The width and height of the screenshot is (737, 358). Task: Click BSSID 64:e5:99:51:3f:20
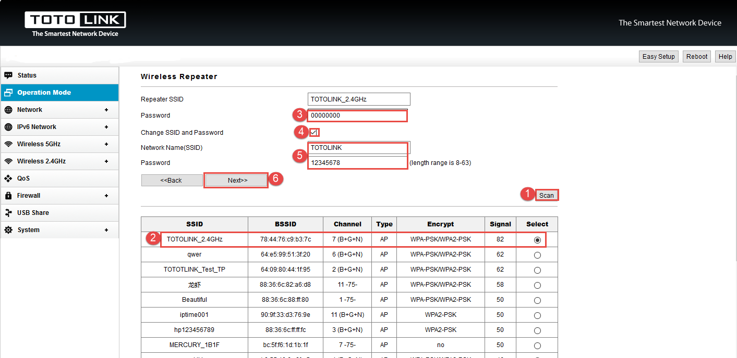pos(286,254)
